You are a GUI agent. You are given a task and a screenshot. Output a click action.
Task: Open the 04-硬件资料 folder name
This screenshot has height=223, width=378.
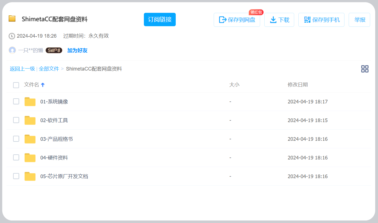pyautogui.click(x=54, y=158)
